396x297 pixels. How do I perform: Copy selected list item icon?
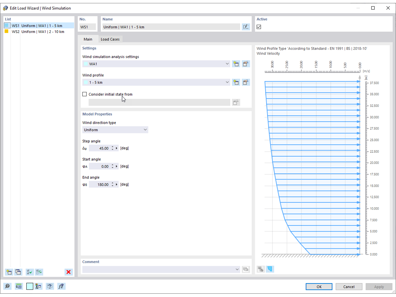pos(18,272)
